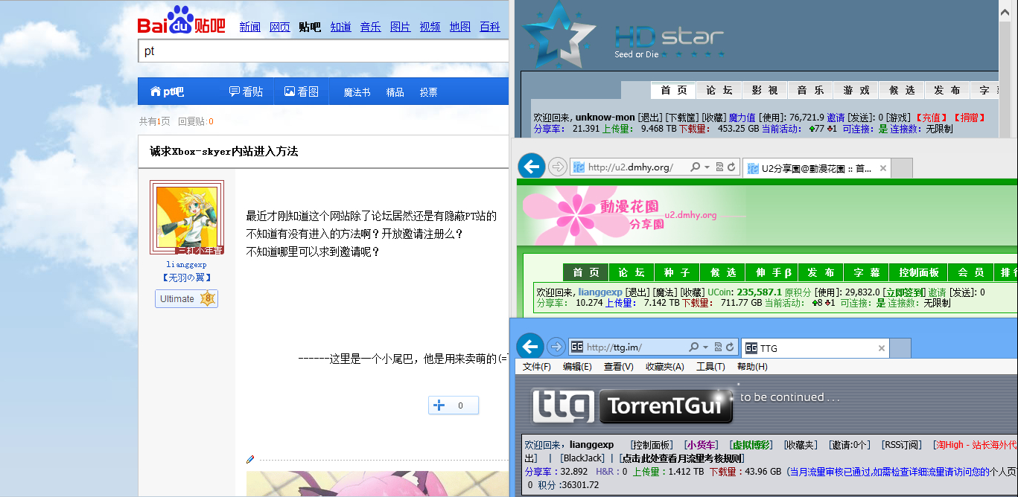Click the pencil icon below the post
The image size is (1018, 497).
250,459
